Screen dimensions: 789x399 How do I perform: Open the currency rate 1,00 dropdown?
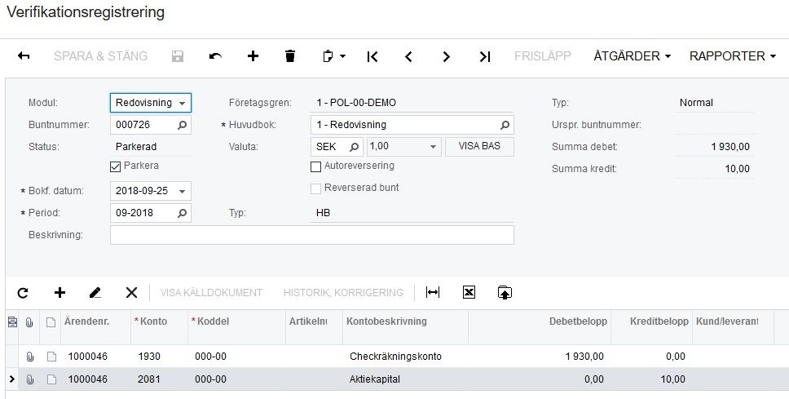434,148
